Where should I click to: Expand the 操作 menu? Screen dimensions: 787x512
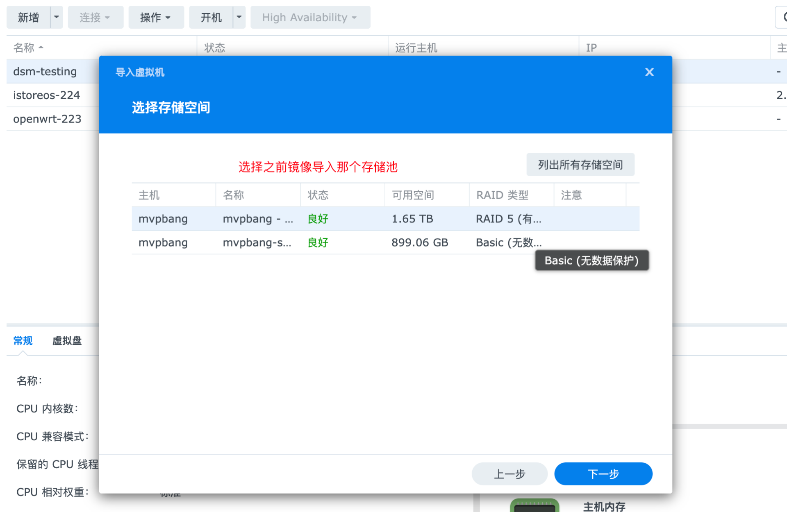click(x=156, y=17)
